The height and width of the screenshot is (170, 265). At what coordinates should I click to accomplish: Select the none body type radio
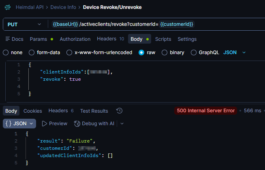[6, 52]
